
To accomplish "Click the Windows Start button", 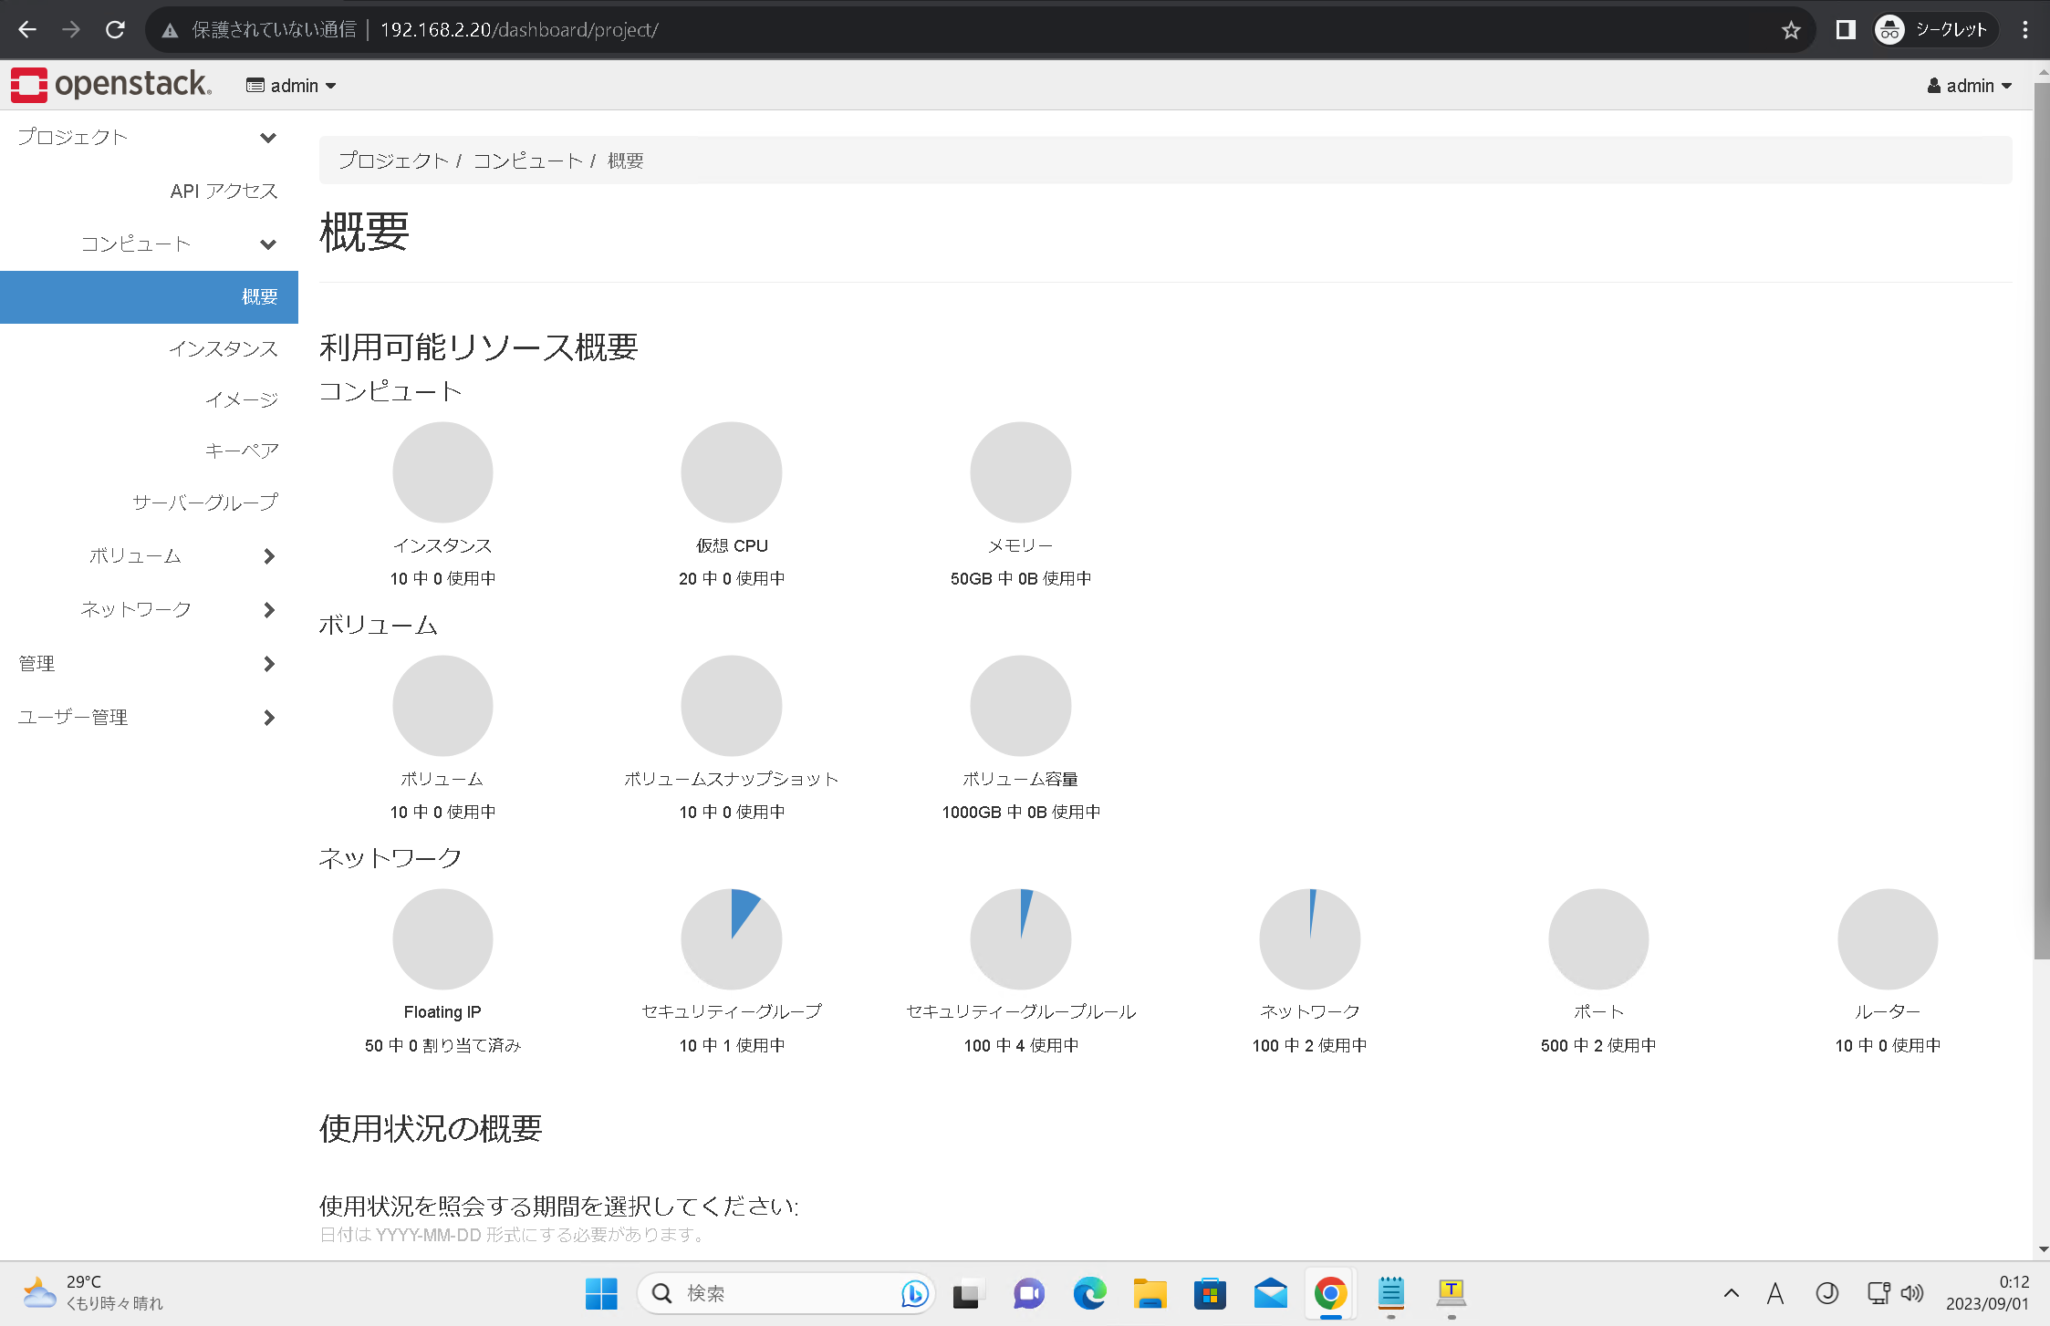I will [x=601, y=1293].
